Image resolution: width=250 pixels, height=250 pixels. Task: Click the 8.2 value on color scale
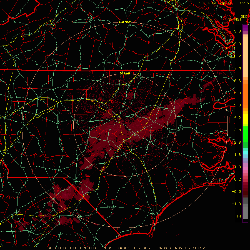coord(237,56)
